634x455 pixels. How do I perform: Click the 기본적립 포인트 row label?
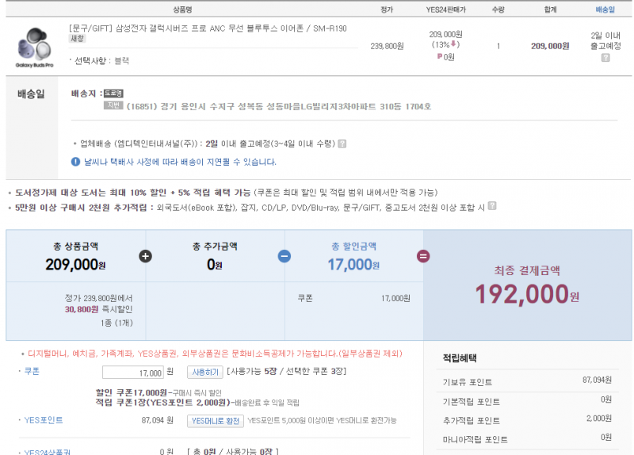[x=471, y=402]
